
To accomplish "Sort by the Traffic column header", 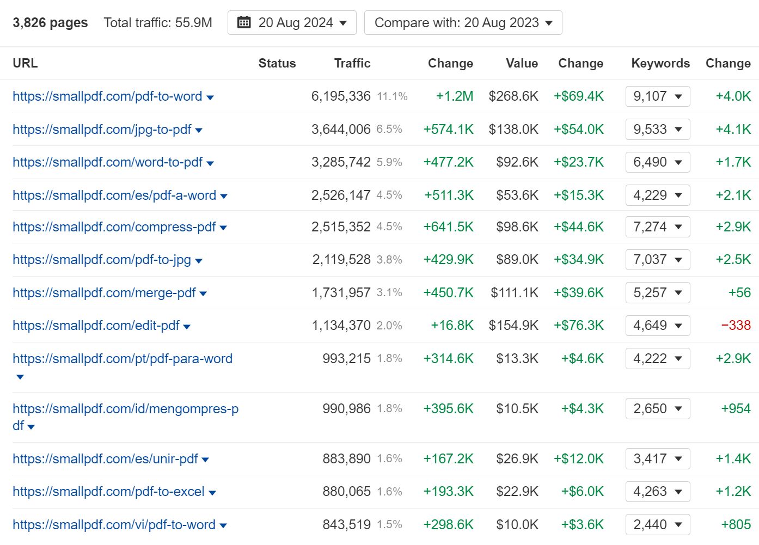I will click(352, 63).
